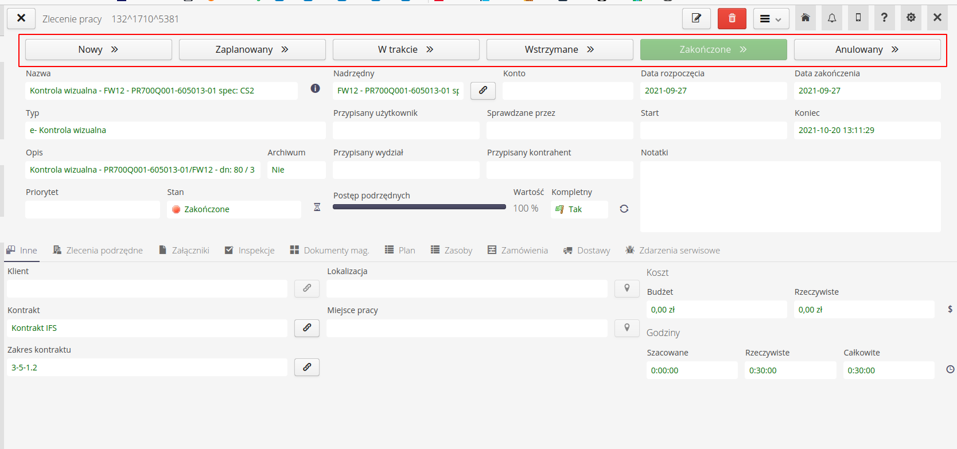Viewport: 957px width, 449px height.
Task: Click the red trash delete button
Action: pyautogui.click(x=732, y=18)
